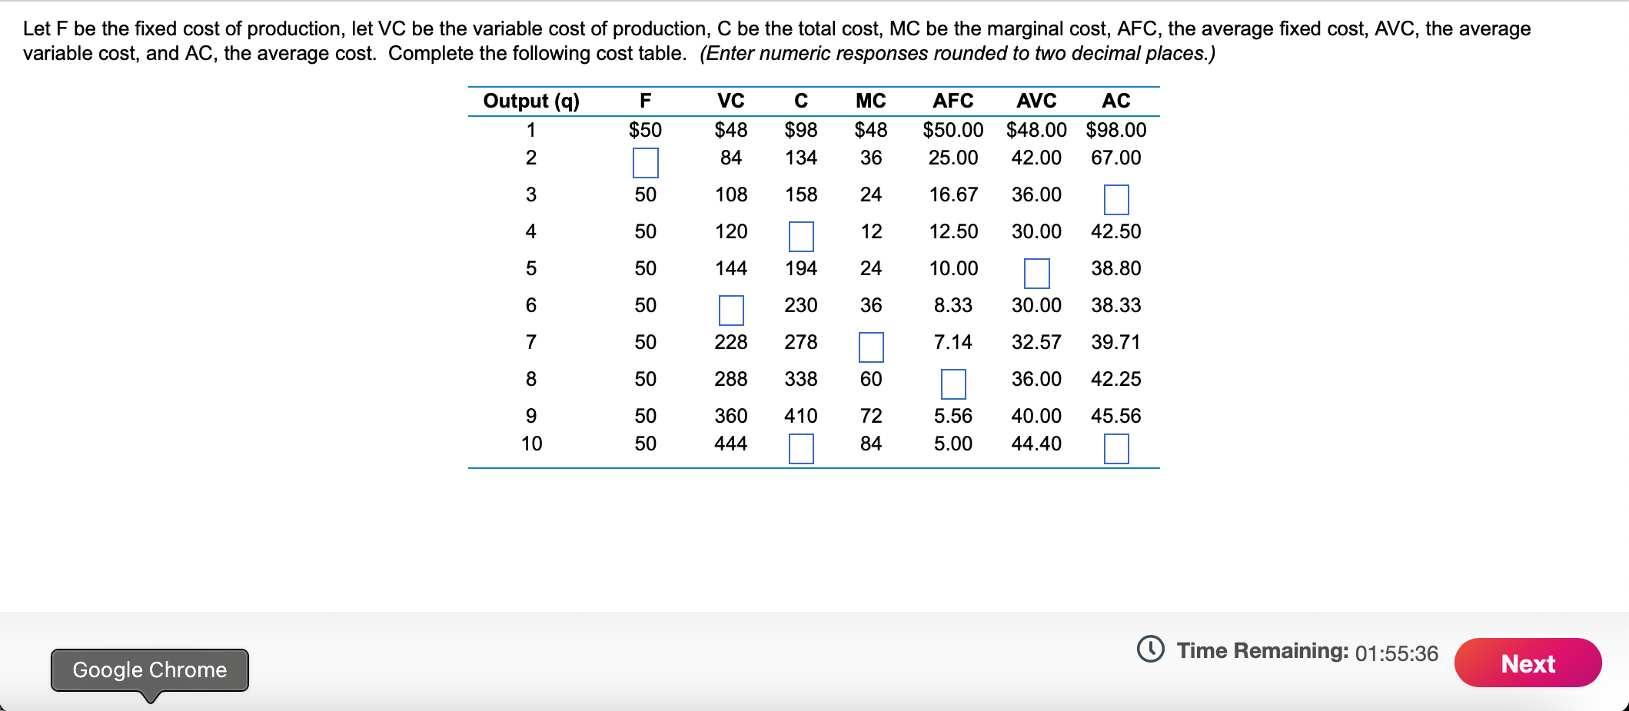Click the '32.57' AVC value in row 7
This screenshot has width=1629, height=711.
(x=1036, y=342)
